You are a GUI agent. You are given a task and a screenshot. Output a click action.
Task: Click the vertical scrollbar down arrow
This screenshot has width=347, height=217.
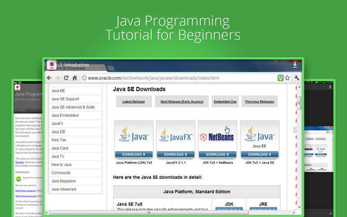pos(299,207)
